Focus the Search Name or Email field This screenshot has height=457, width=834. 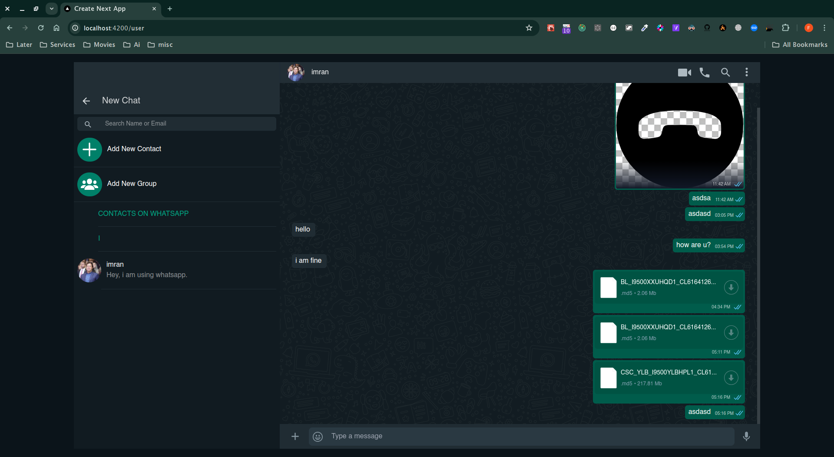[x=177, y=123]
